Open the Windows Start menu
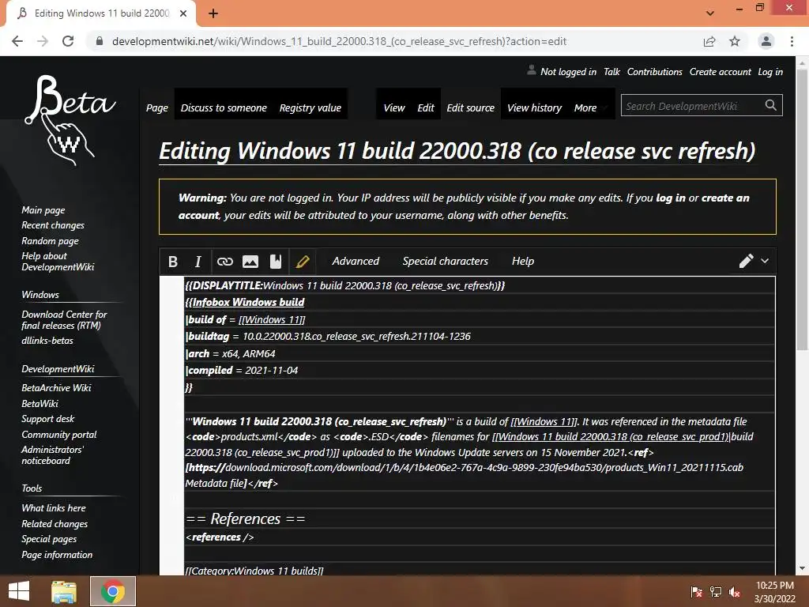The height and width of the screenshot is (607, 809). (19, 591)
